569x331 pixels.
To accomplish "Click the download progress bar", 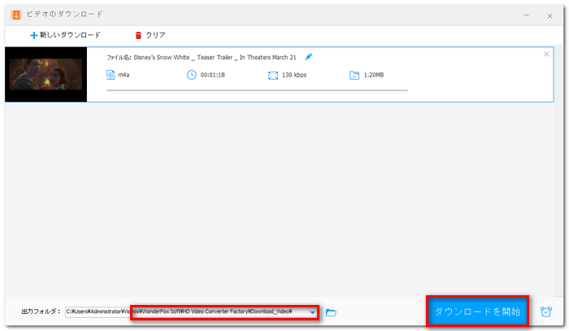I will [257, 90].
